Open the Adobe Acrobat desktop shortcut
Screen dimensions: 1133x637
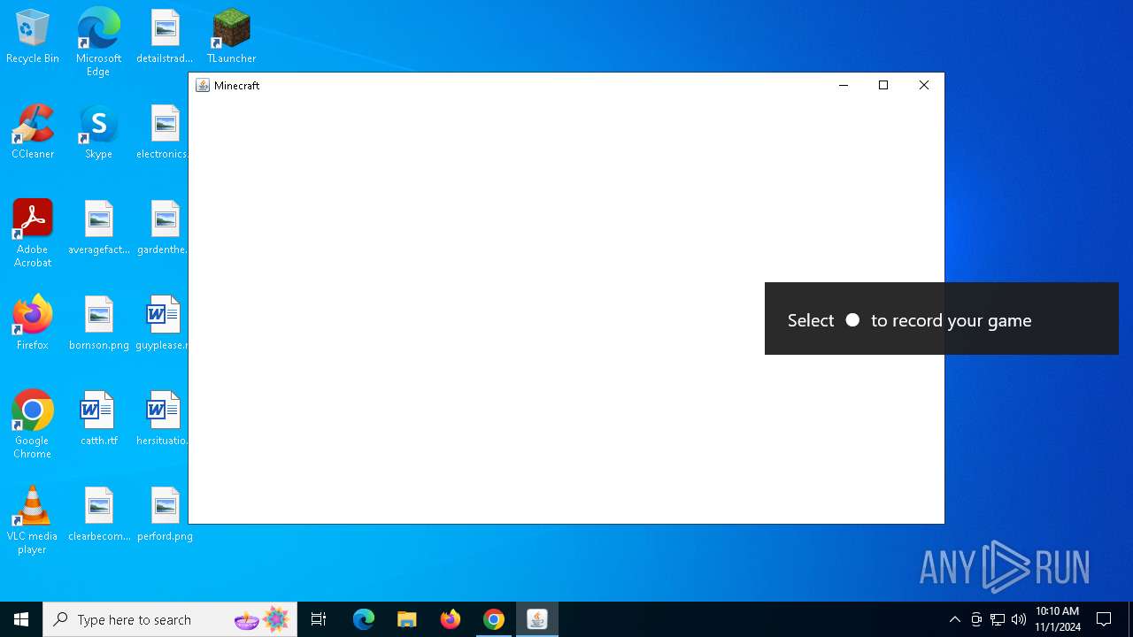click(33, 234)
